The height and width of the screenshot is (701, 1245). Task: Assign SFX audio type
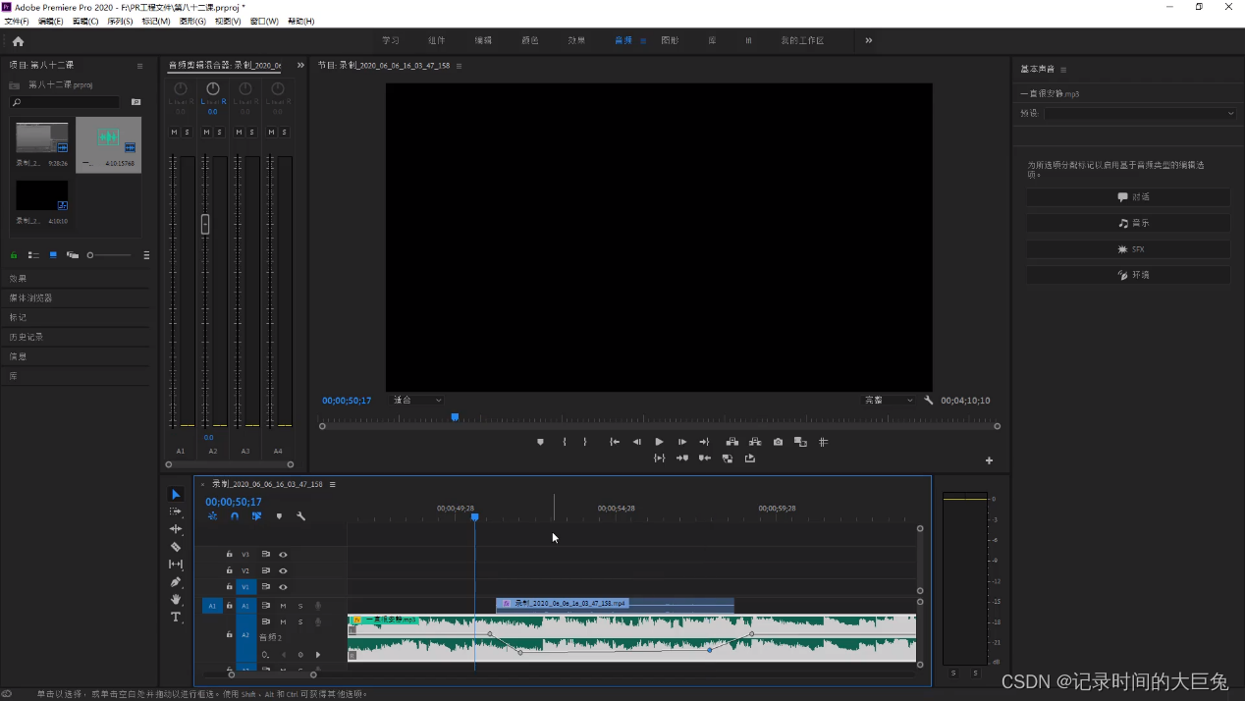click(x=1128, y=249)
